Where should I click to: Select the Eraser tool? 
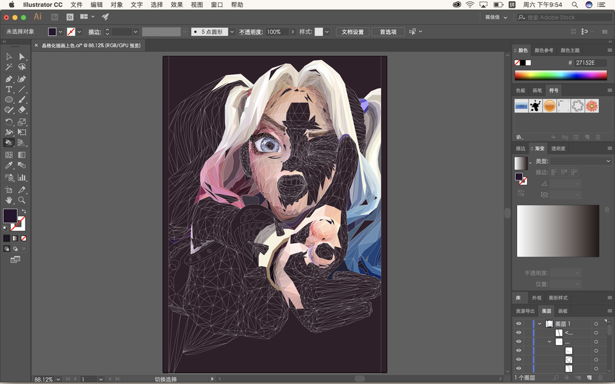[x=22, y=110]
